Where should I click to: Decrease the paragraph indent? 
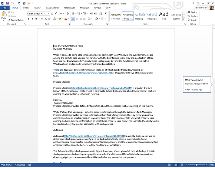pyautogui.click(x=92, y=14)
